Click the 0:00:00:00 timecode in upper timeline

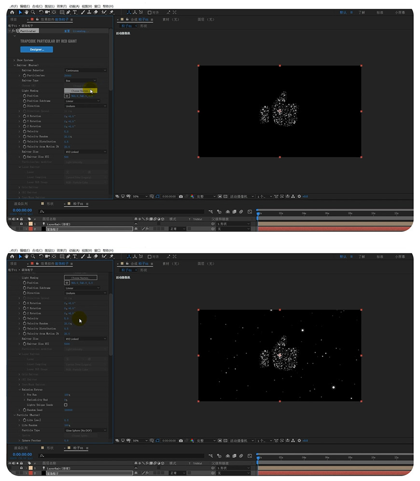pyautogui.click(x=22, y=210)
